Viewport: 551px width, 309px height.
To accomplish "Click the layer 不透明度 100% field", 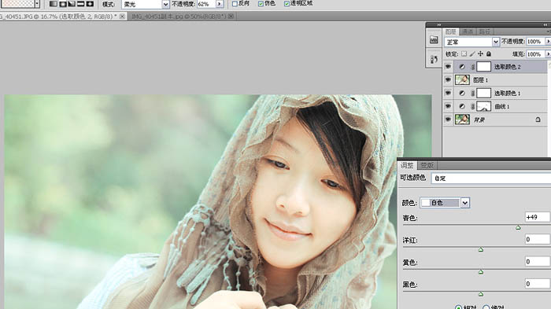I will [x=535, y=42].
